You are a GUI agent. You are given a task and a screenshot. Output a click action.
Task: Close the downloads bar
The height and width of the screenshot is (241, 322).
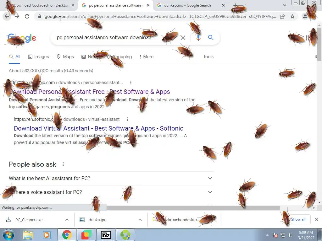[316, 219]
